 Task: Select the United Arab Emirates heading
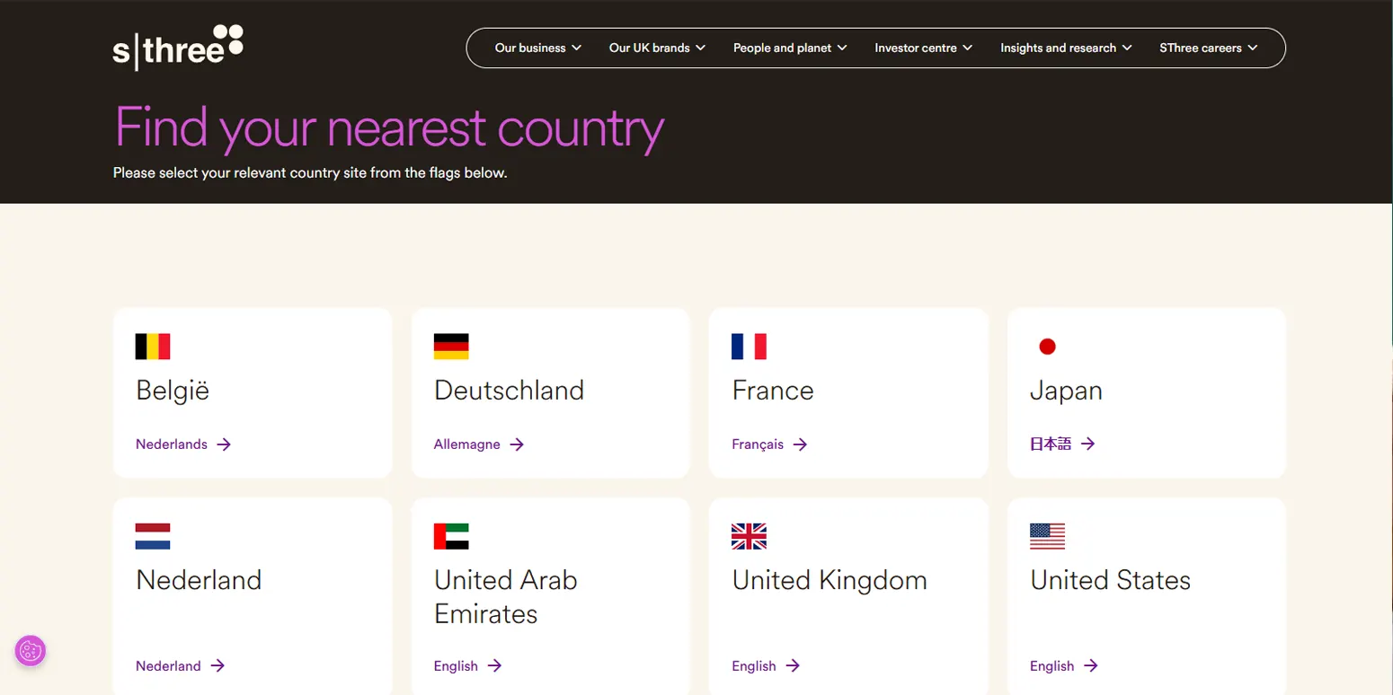click(x=506, y=597)
